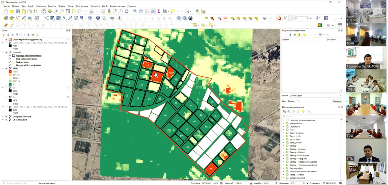The width and height of the screenshot is (388, 185).
Task: Open the Растр menu
Action: (x=71, y=6)
